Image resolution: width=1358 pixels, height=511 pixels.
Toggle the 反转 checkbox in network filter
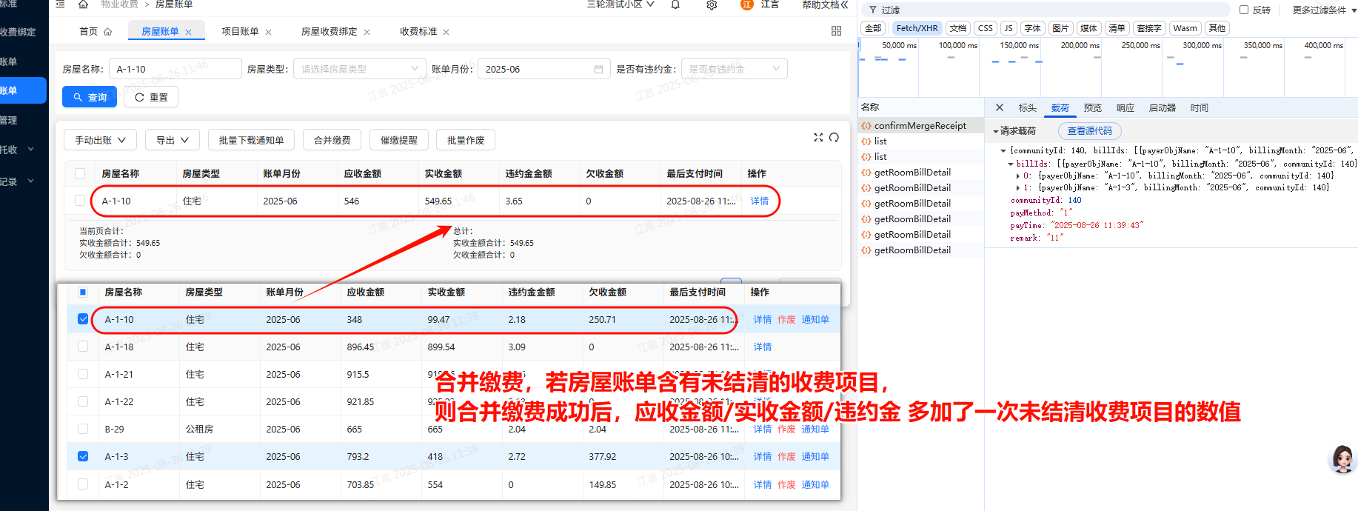(1244, 10)
